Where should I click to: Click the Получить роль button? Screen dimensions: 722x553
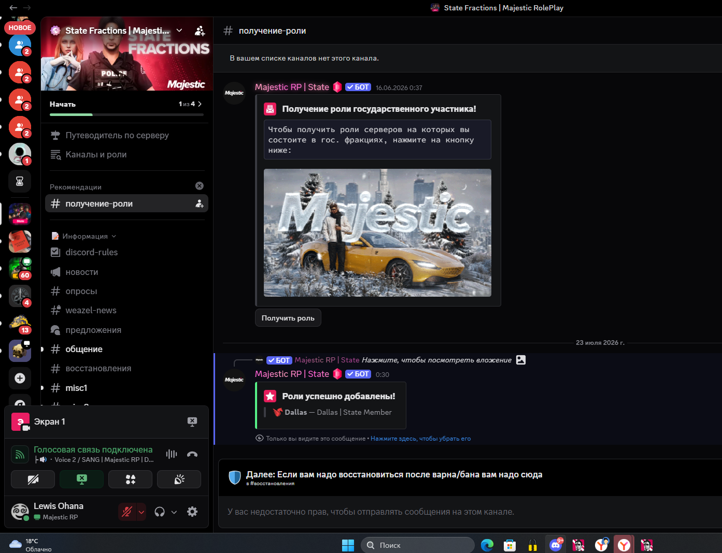click(288, 318)
